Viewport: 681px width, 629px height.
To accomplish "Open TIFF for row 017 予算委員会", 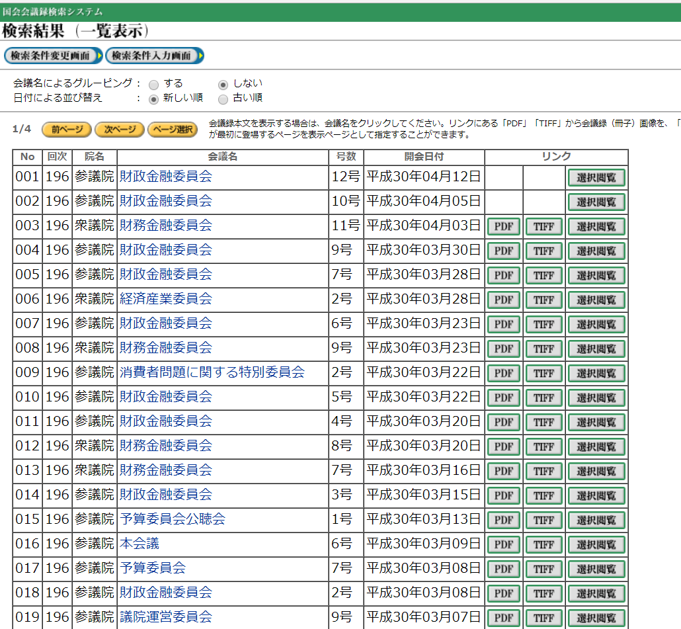I will coord(543,569).
